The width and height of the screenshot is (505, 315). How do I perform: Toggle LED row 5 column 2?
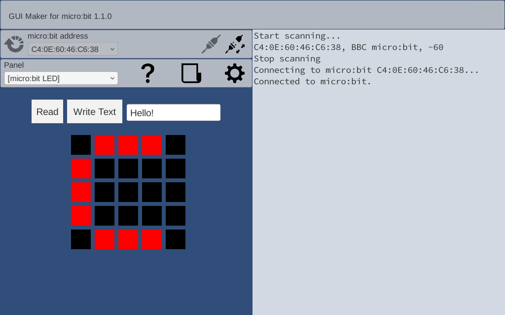click(x=105, y=239)
